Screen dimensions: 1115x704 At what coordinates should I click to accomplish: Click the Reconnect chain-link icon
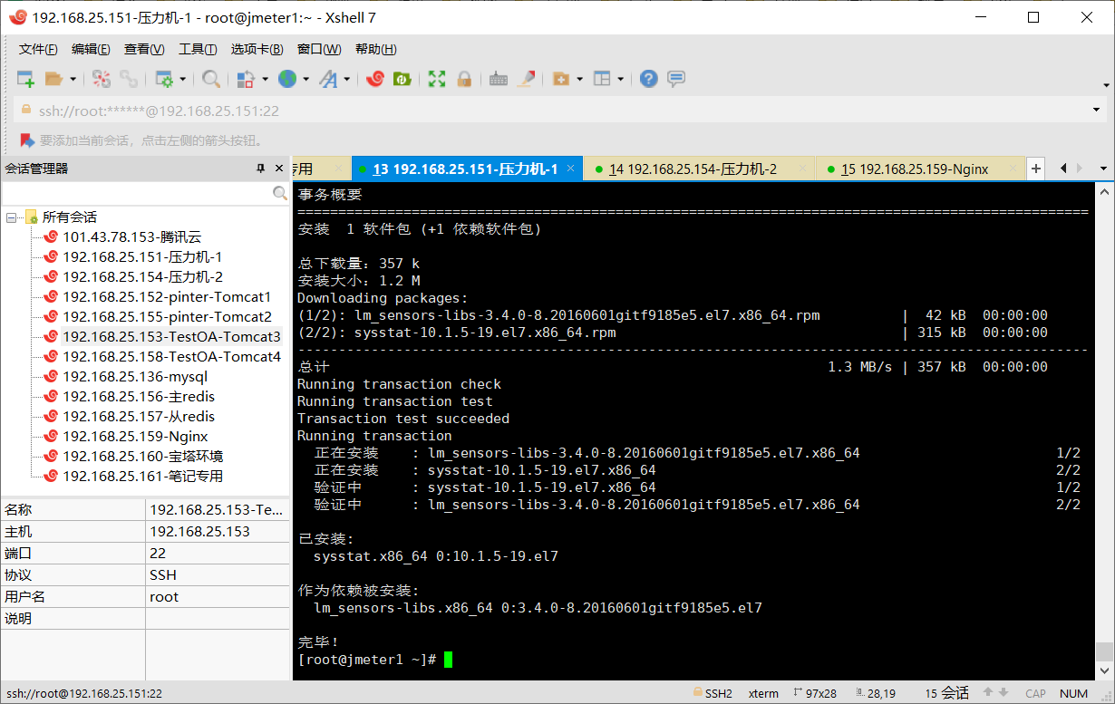130,79
